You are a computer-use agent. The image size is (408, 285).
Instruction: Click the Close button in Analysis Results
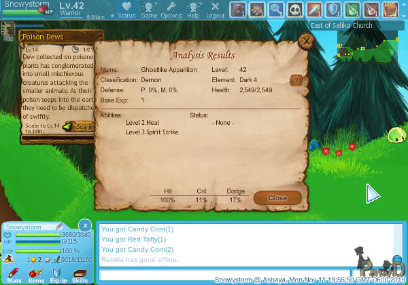click(277, 198)
